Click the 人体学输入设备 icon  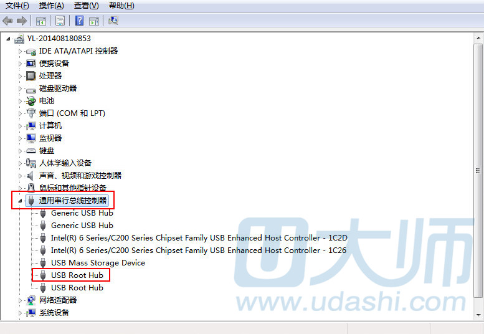point(31,163)
